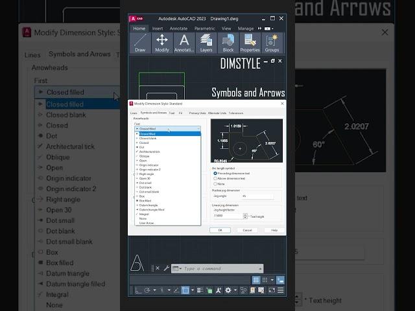
Task: Click Help in dimension style dialog
Action: 274,230
